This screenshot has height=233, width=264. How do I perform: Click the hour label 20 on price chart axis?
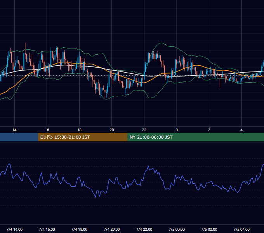pyautogui.click(x=112, y=130)
